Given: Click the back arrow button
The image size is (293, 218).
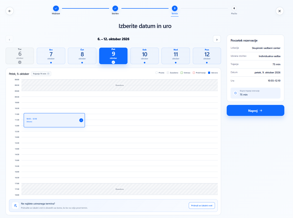Looking at the screenshot, I should (x=10, y=11).
